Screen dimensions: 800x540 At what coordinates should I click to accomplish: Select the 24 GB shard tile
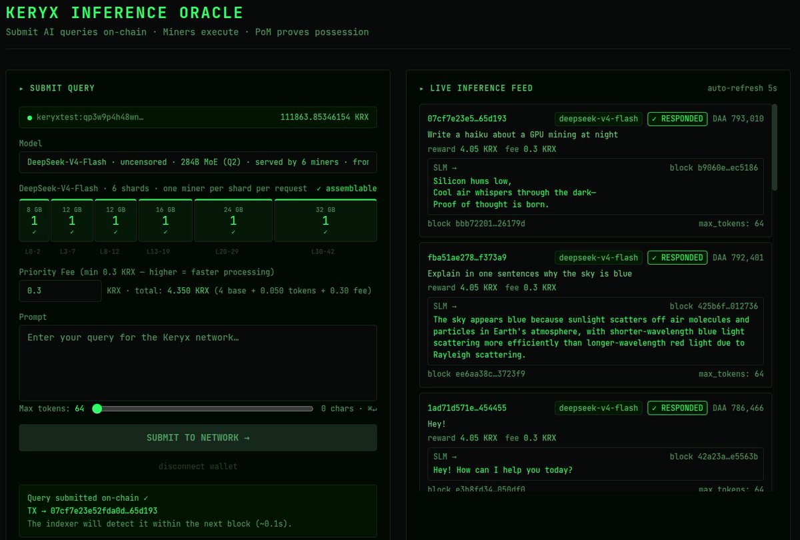pos(233,220)
